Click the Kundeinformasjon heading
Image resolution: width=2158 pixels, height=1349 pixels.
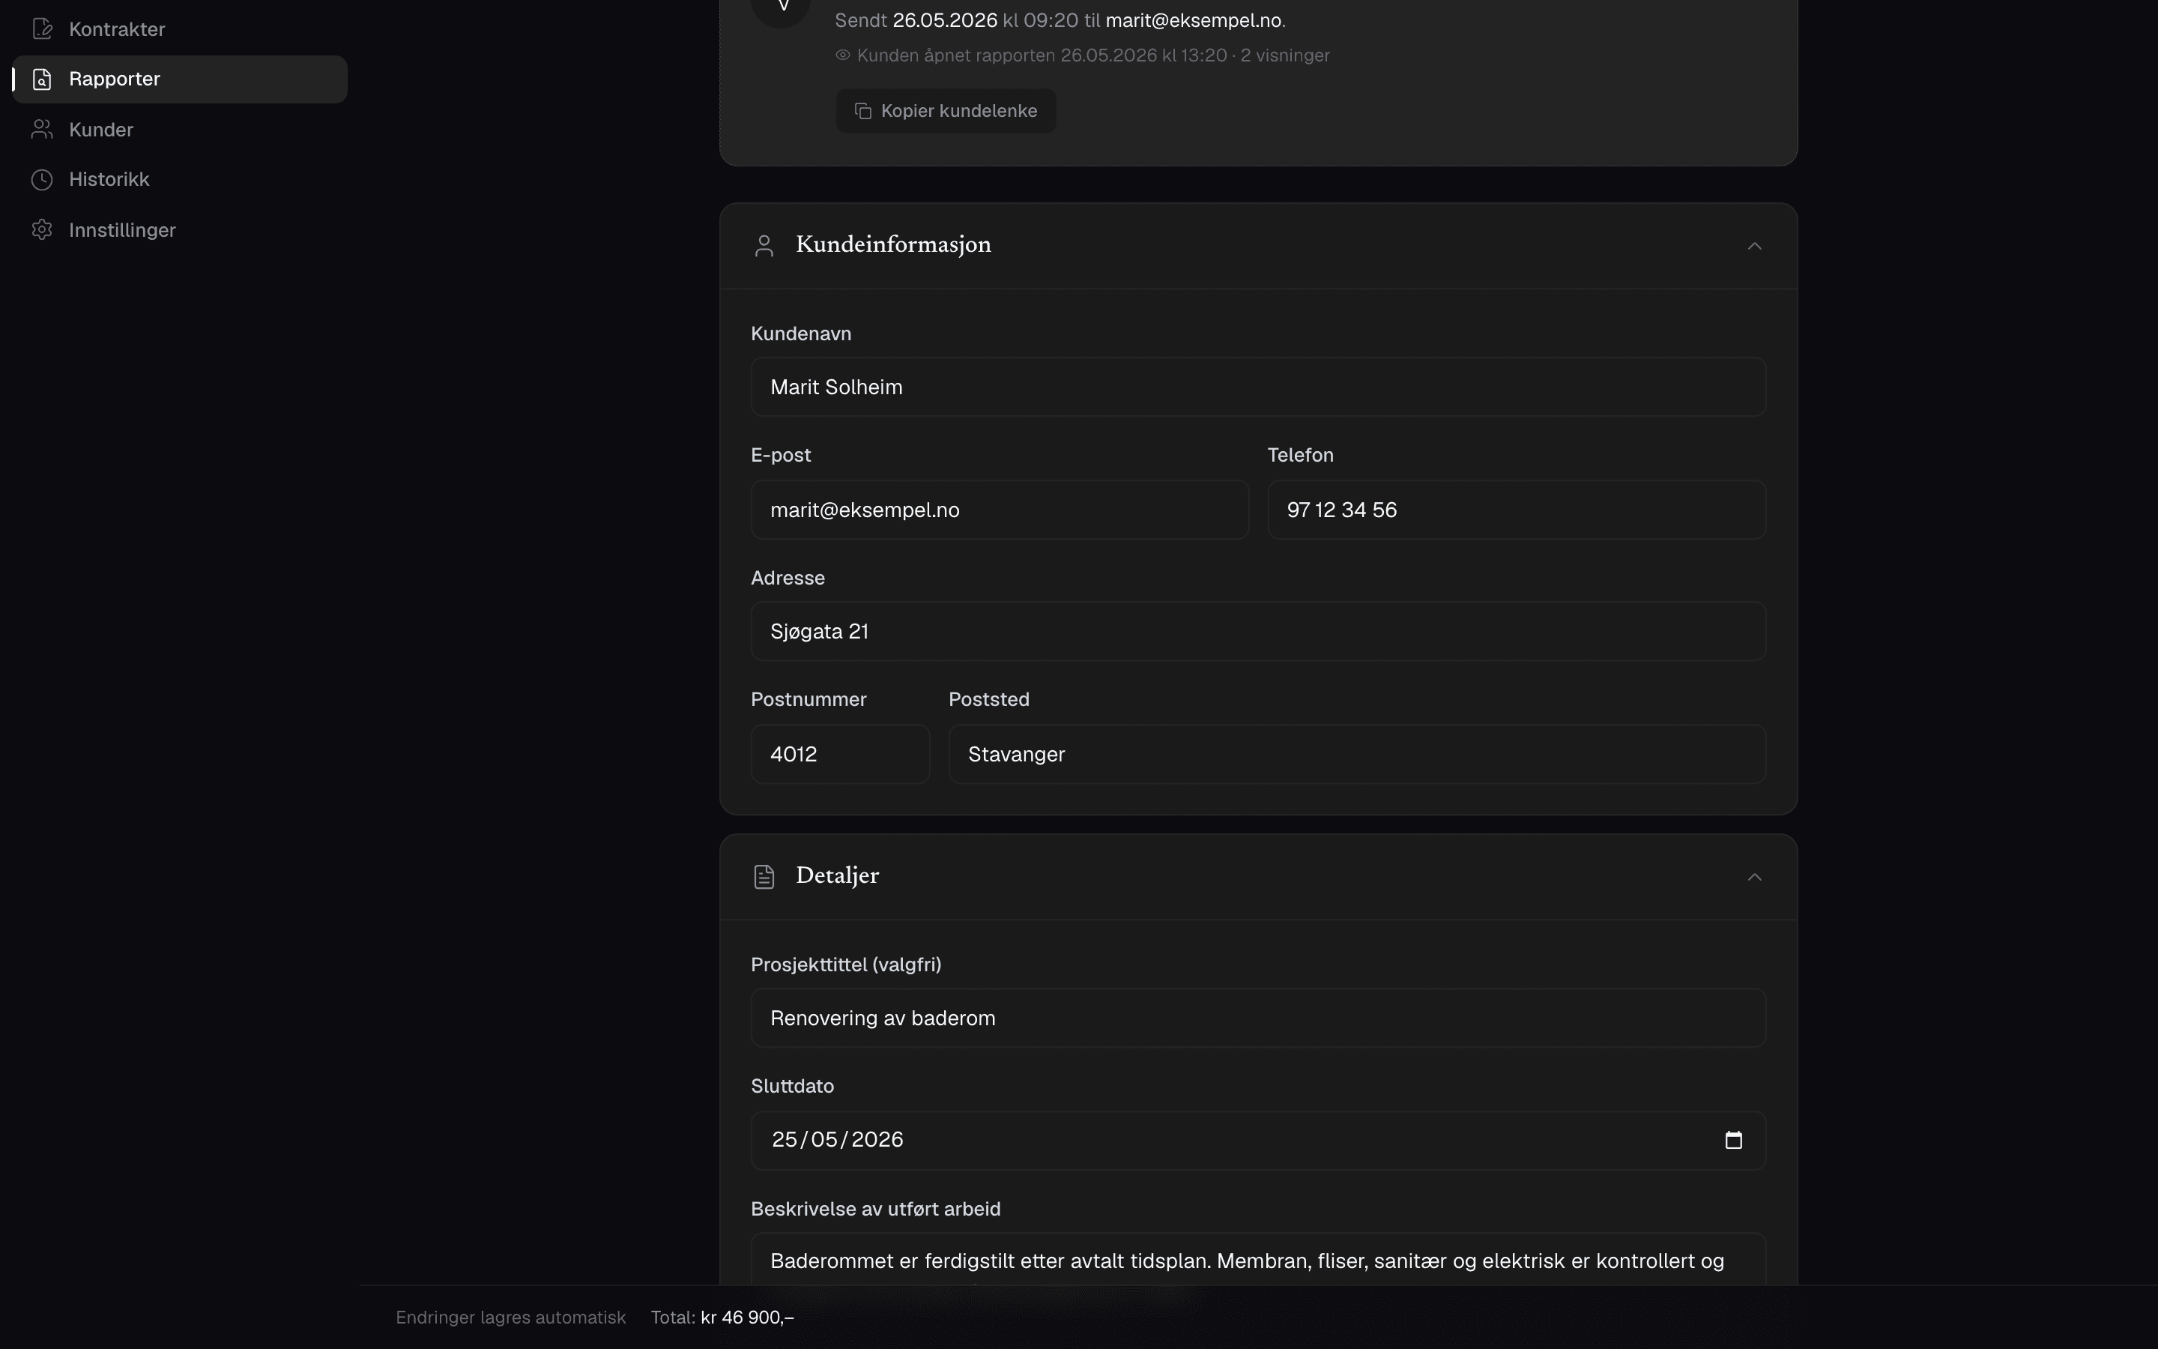(x=893, y=245)
